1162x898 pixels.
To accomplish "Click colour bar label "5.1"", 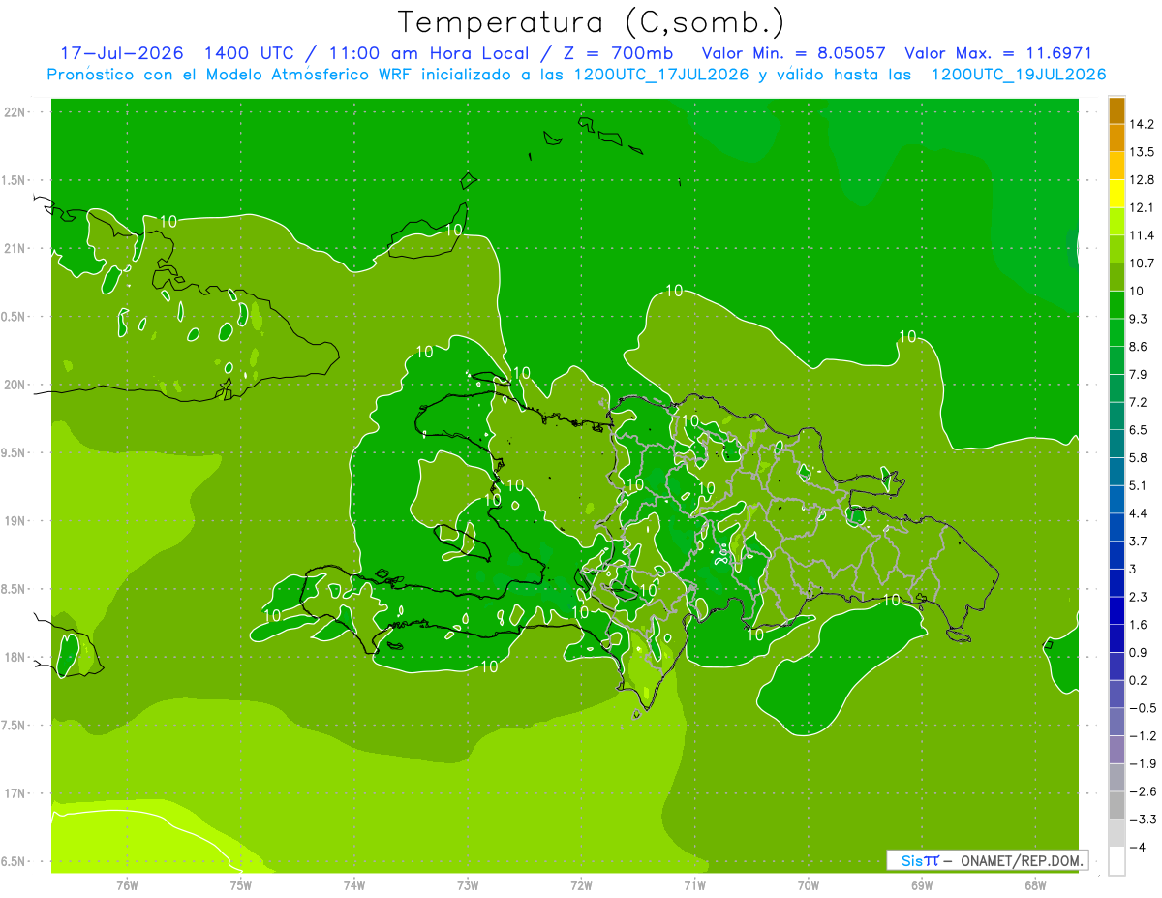I will pos(1140,485).
